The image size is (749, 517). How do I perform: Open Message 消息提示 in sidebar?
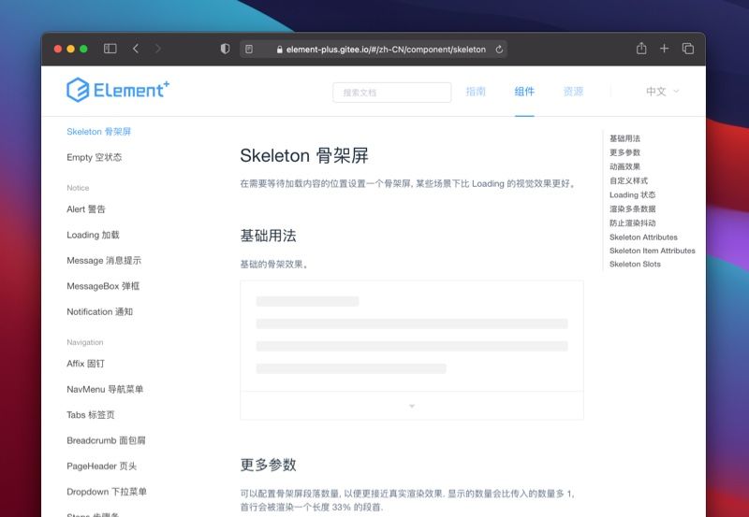point(104,261)
